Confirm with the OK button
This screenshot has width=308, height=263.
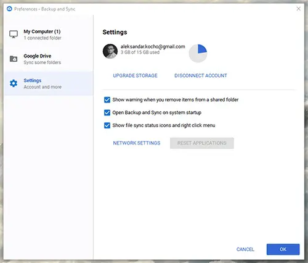(283, 249)
